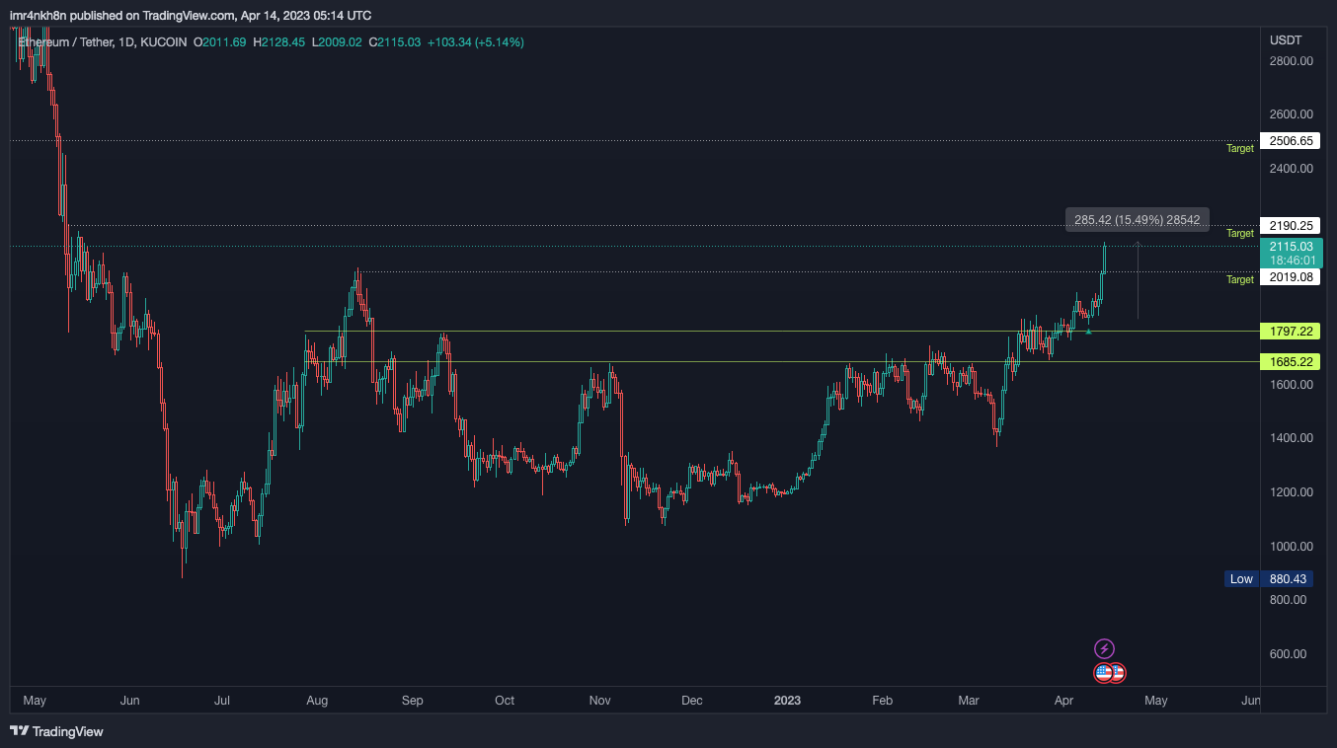Click the 2400.00 price axis label

coord(1291,169)
